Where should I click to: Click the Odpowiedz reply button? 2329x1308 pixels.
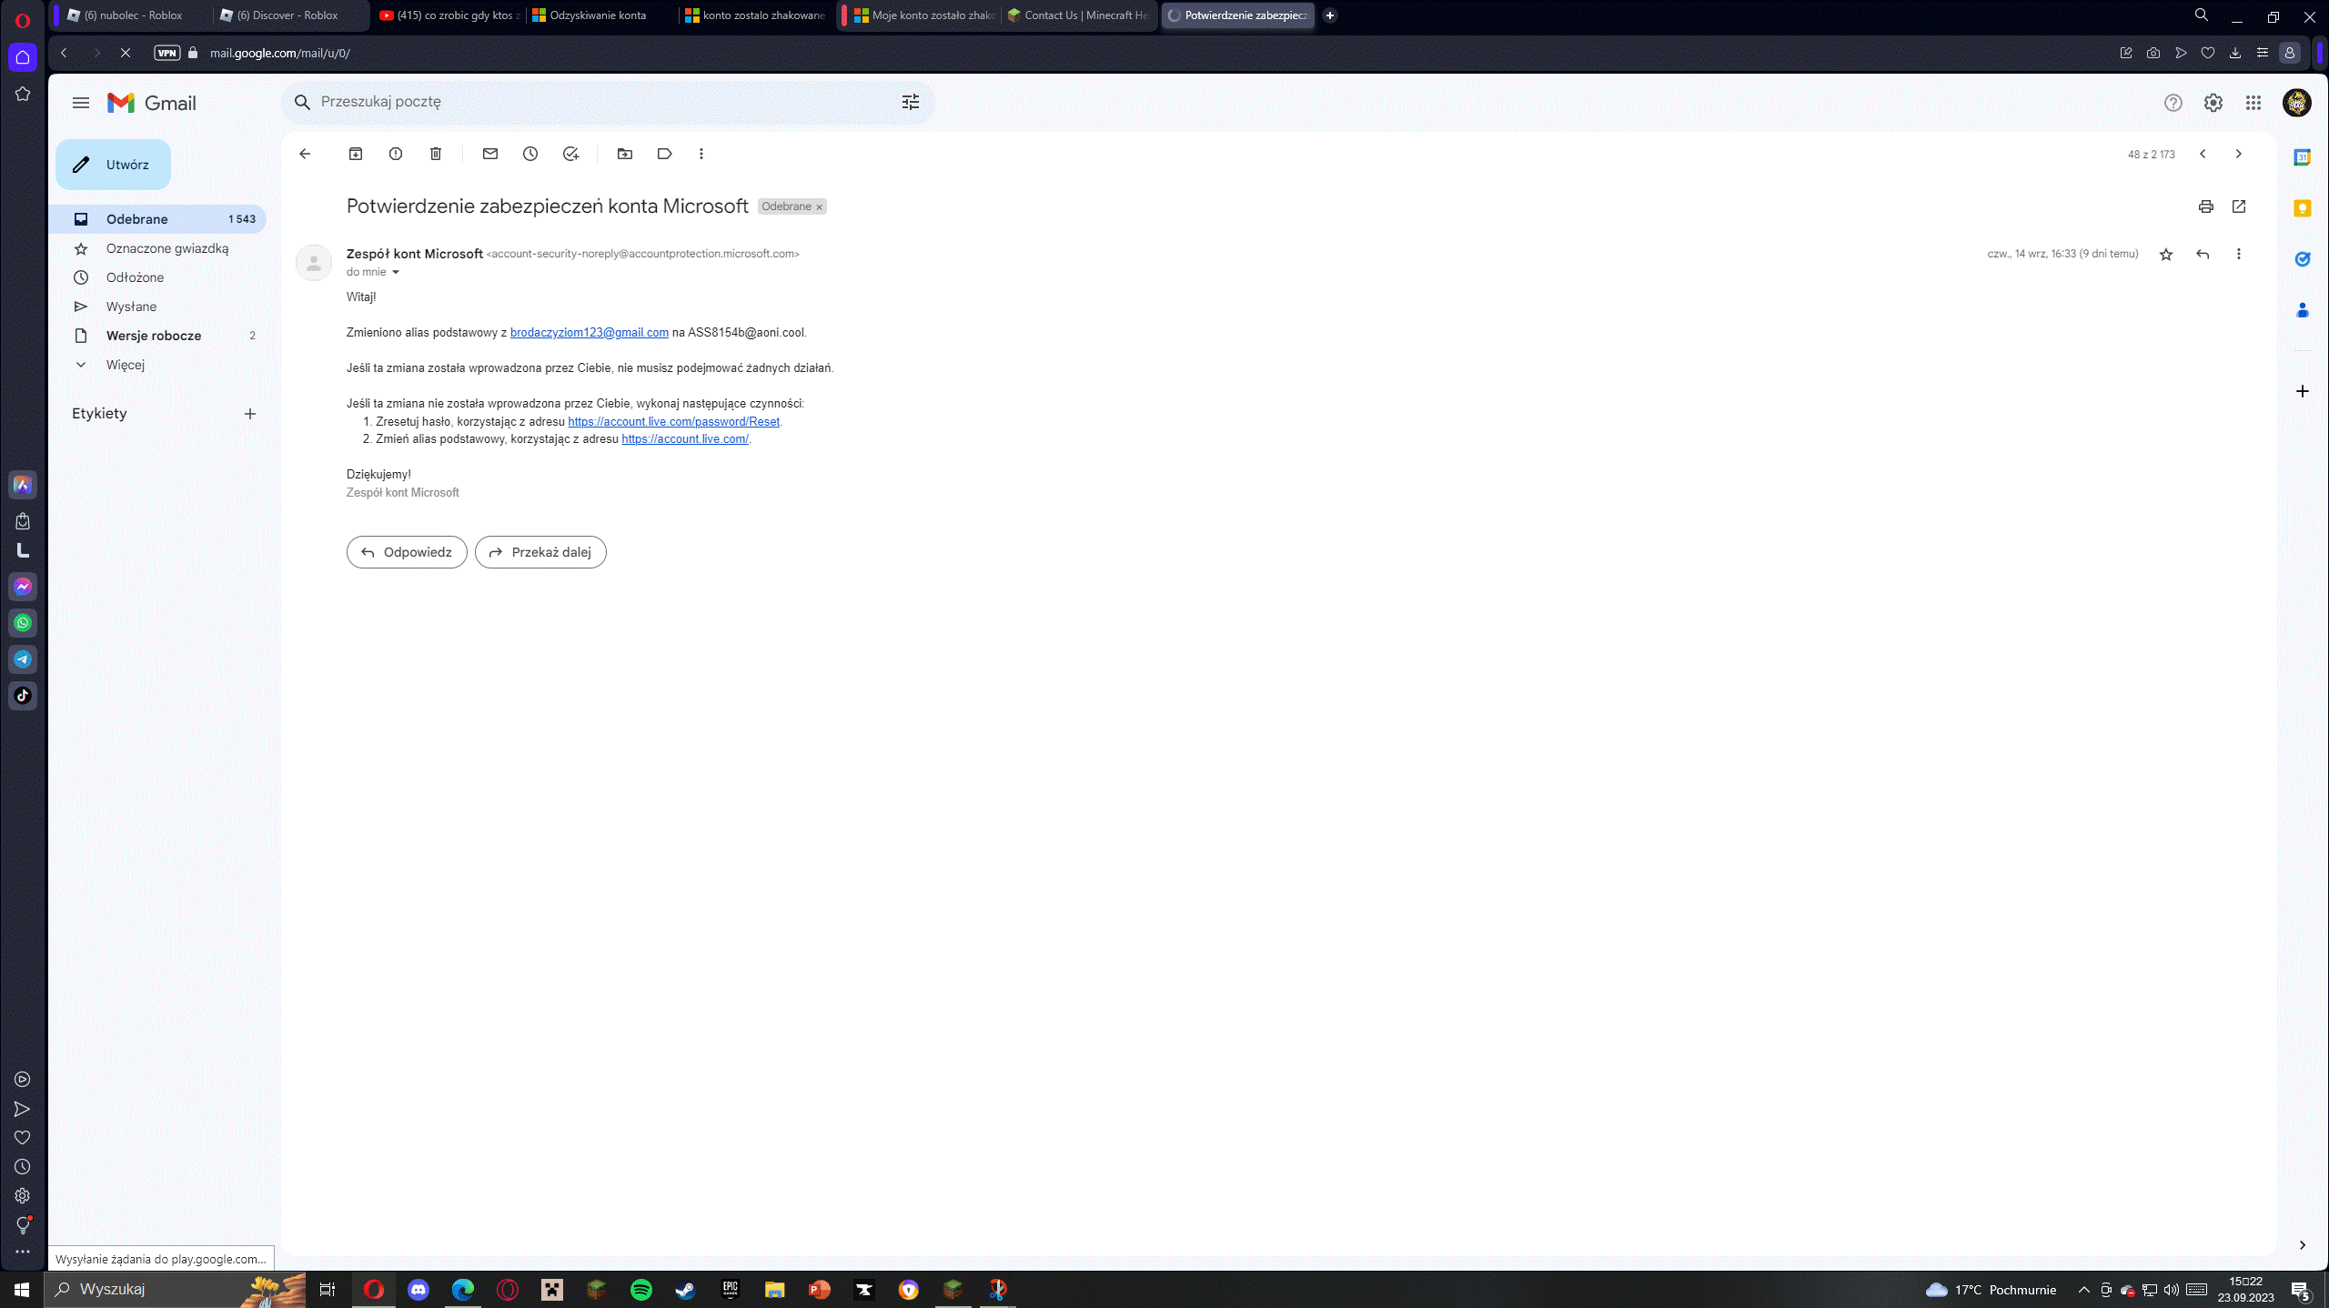click(407, 552)
